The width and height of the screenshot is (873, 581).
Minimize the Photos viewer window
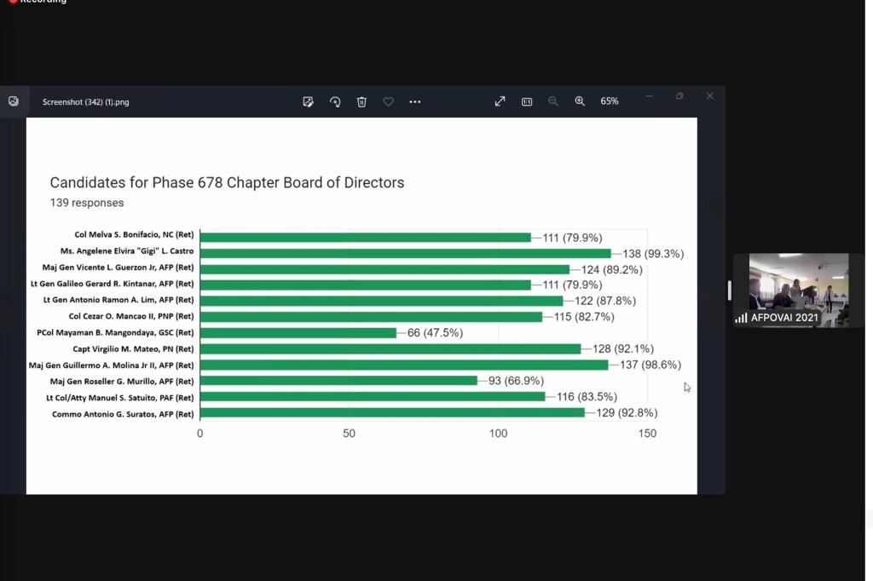tap(650, 96)
